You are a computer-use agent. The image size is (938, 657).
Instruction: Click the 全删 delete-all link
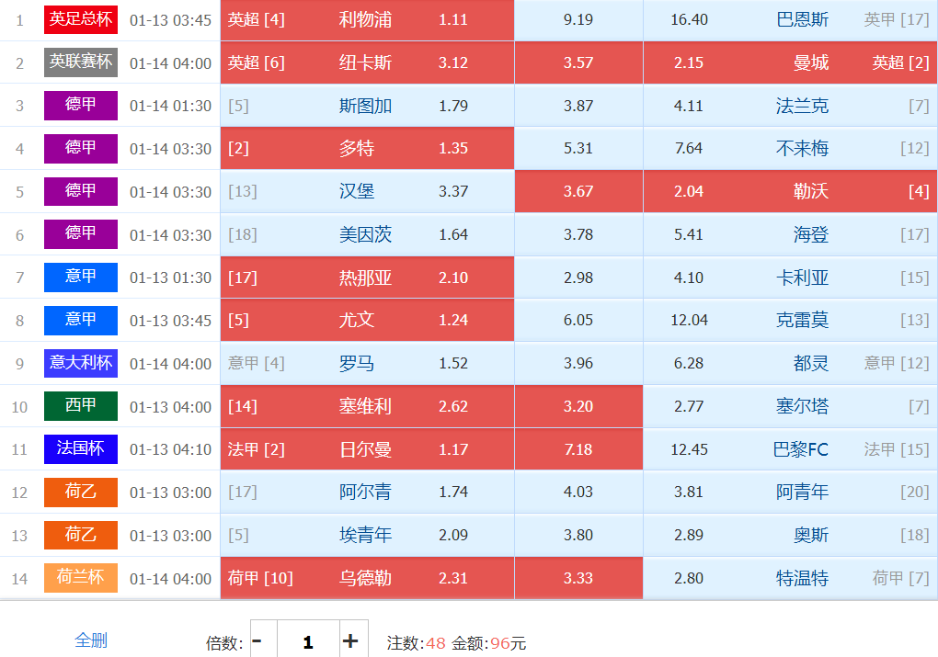(x=91, y=640)
